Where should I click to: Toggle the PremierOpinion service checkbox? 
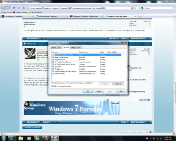[x=53, y=74]
